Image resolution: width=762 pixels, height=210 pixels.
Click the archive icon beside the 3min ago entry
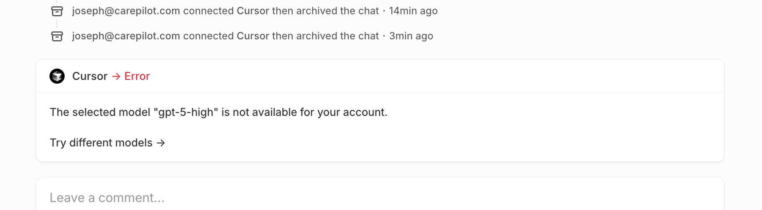57,36
